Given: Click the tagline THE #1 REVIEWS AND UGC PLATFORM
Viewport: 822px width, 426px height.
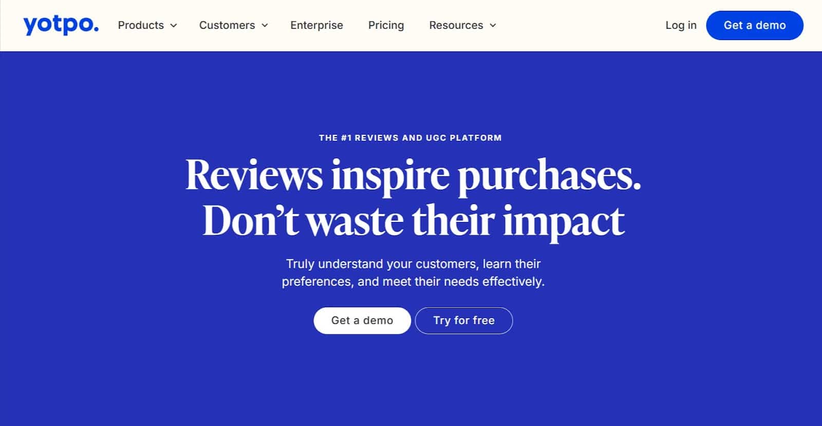Looking at the screenshot, I should point(410,138).
